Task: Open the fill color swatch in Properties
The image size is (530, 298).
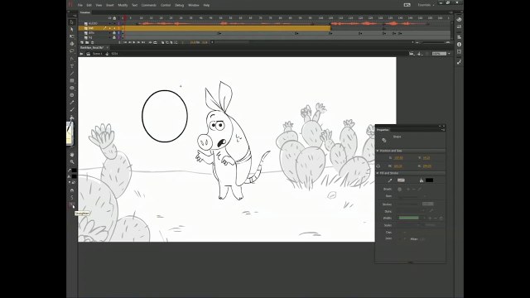Action: [x=429, y=180]
